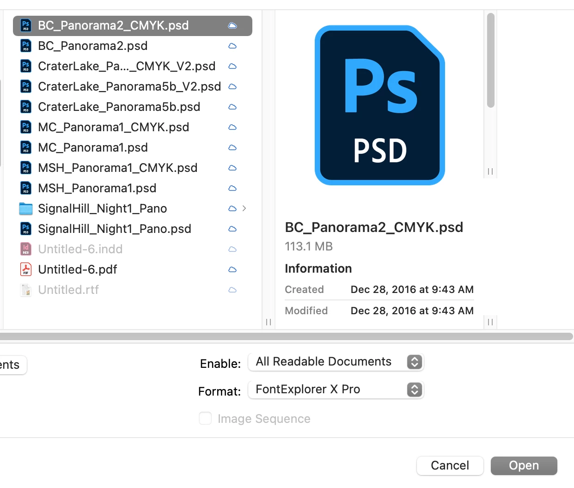
Task: Select CraterLake_Panorama5b_V2.psd in the list
Action: pyautogui.click(x=129, y=86)
